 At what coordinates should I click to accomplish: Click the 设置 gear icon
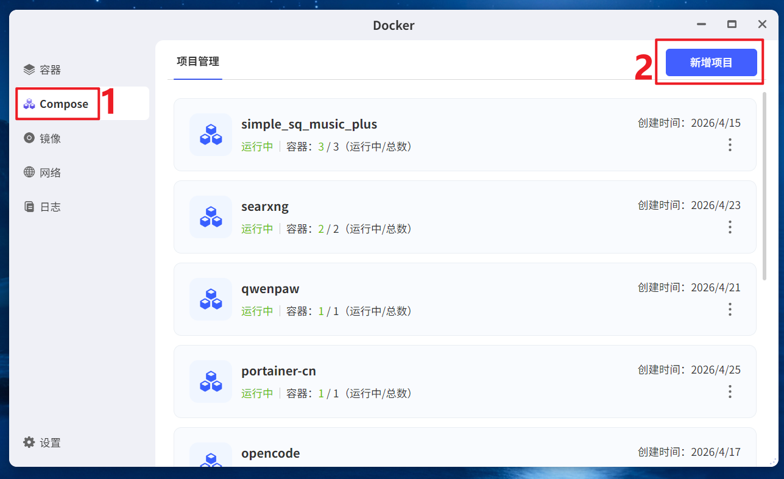29,442
